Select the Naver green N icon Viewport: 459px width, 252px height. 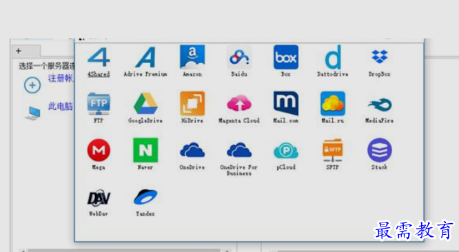145,150
